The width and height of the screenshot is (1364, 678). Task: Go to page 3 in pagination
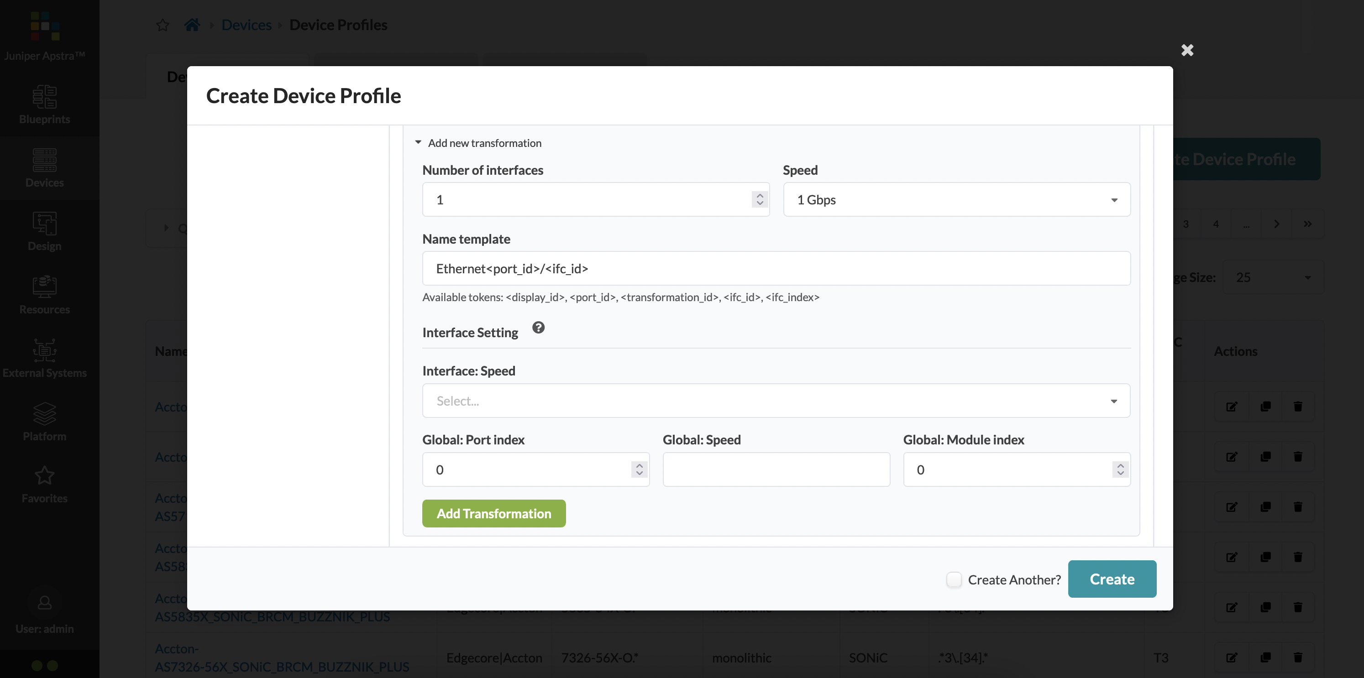(1186, 224)
